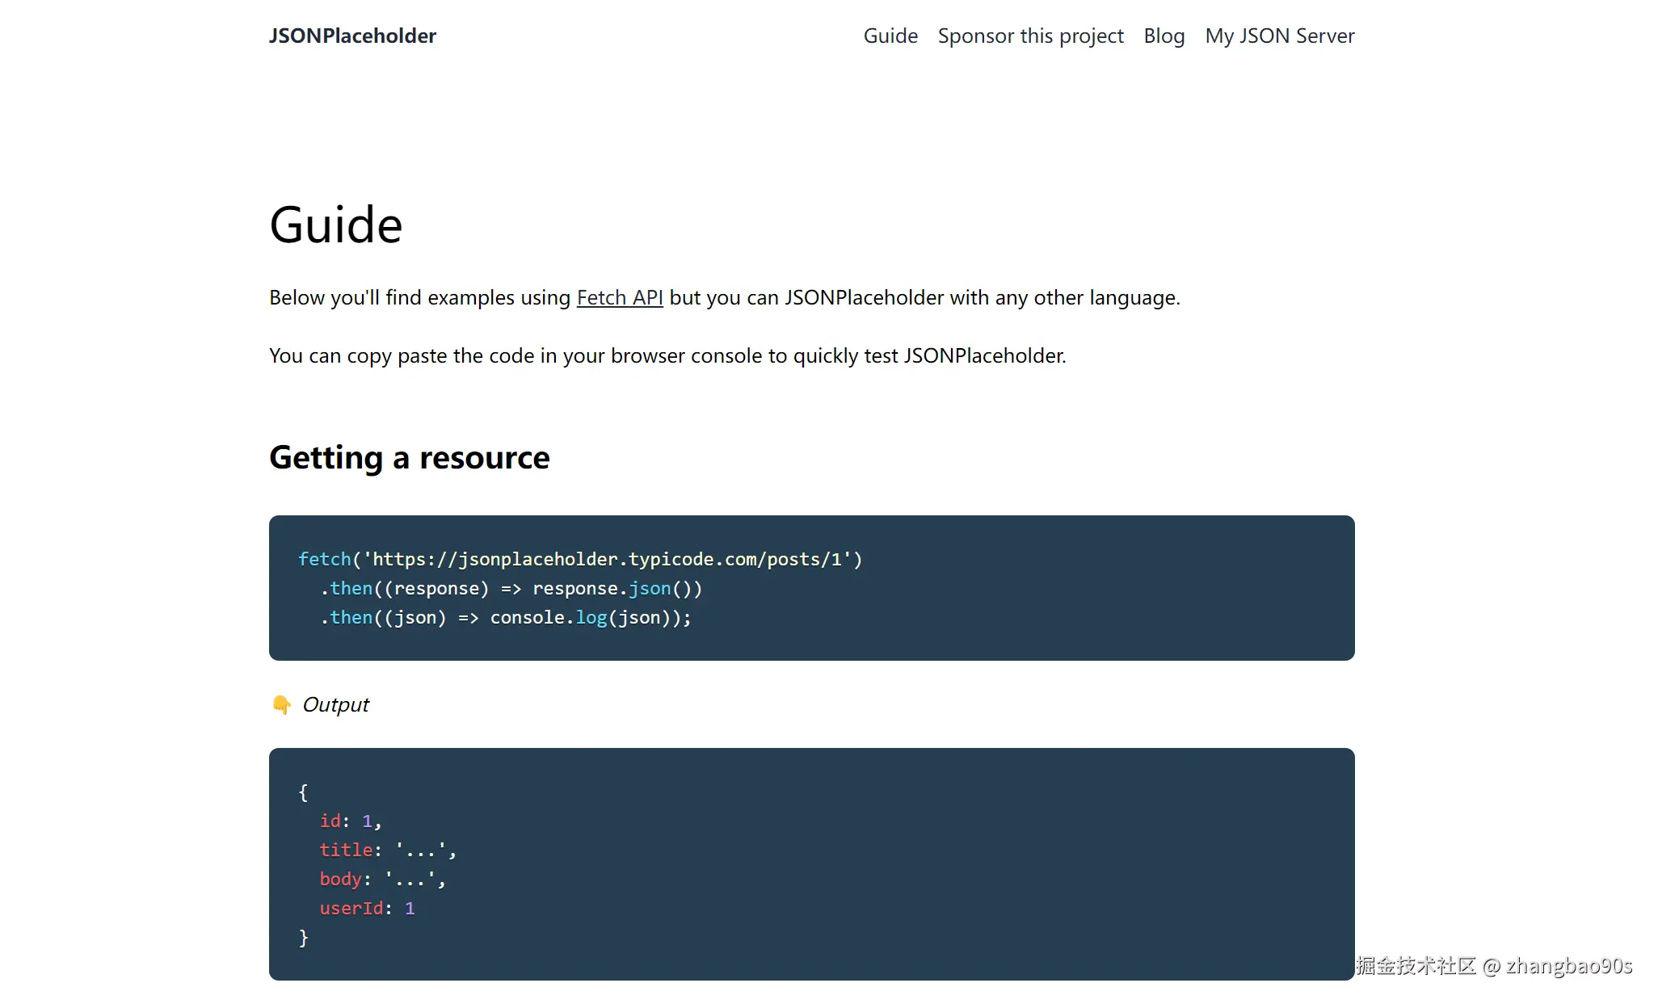Click the JSONPlaceholder site logo
The image size is (1658, 1004).
[x=352, y=36]
